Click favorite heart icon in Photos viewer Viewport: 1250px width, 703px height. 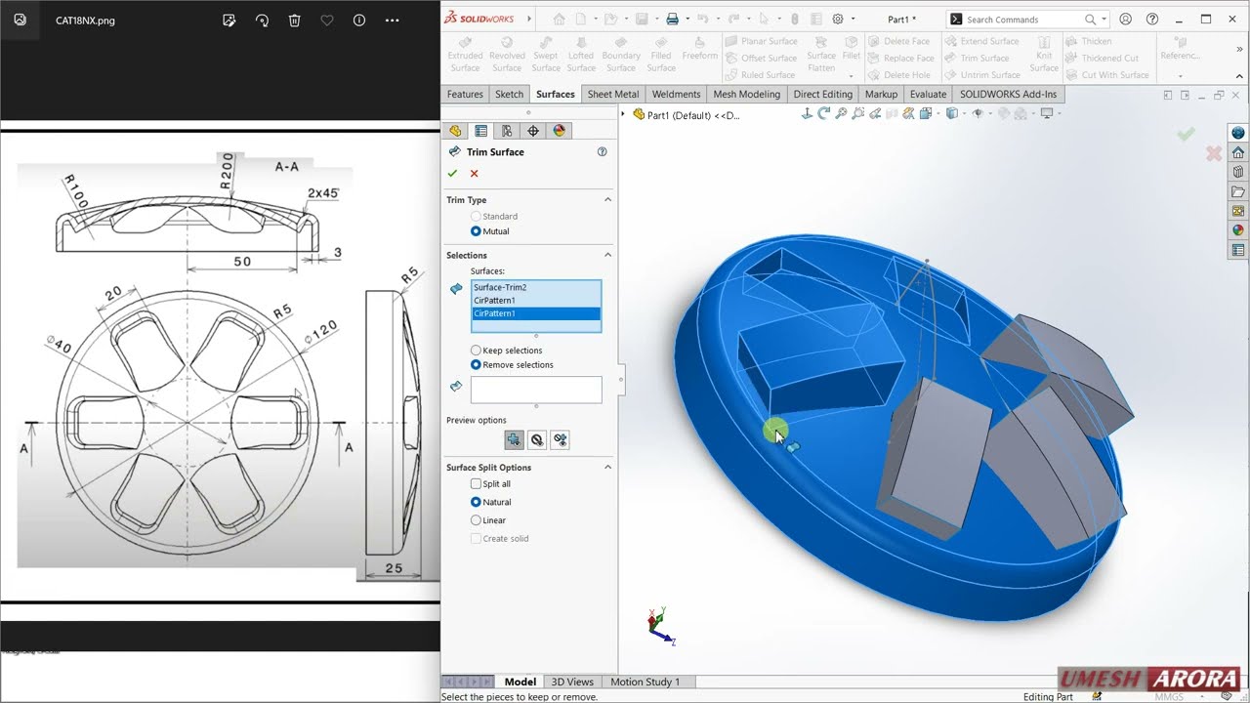pyautogui.click(x=327, y=20)
